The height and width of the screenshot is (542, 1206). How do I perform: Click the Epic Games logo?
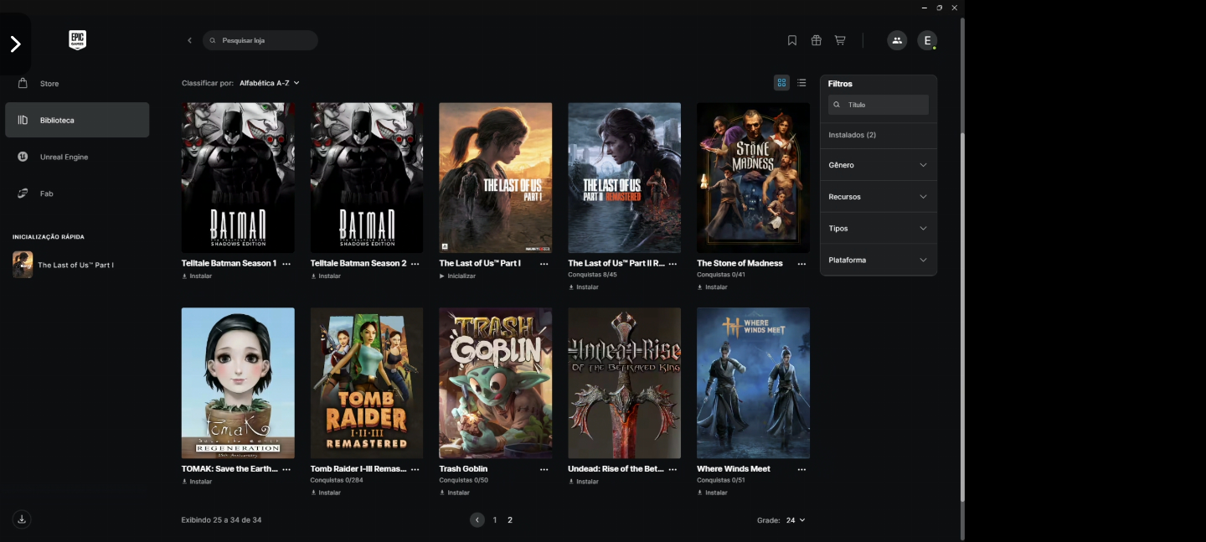77,40
